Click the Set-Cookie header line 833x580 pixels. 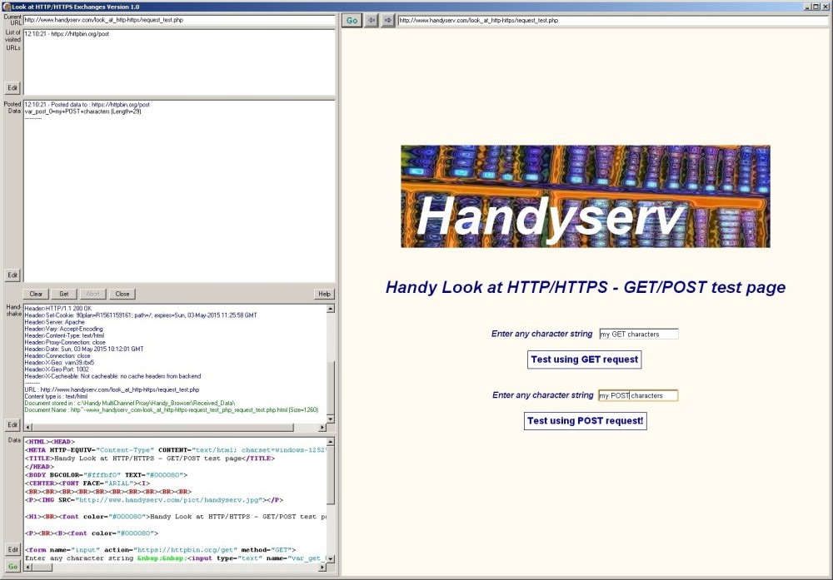tap(141, 315)
